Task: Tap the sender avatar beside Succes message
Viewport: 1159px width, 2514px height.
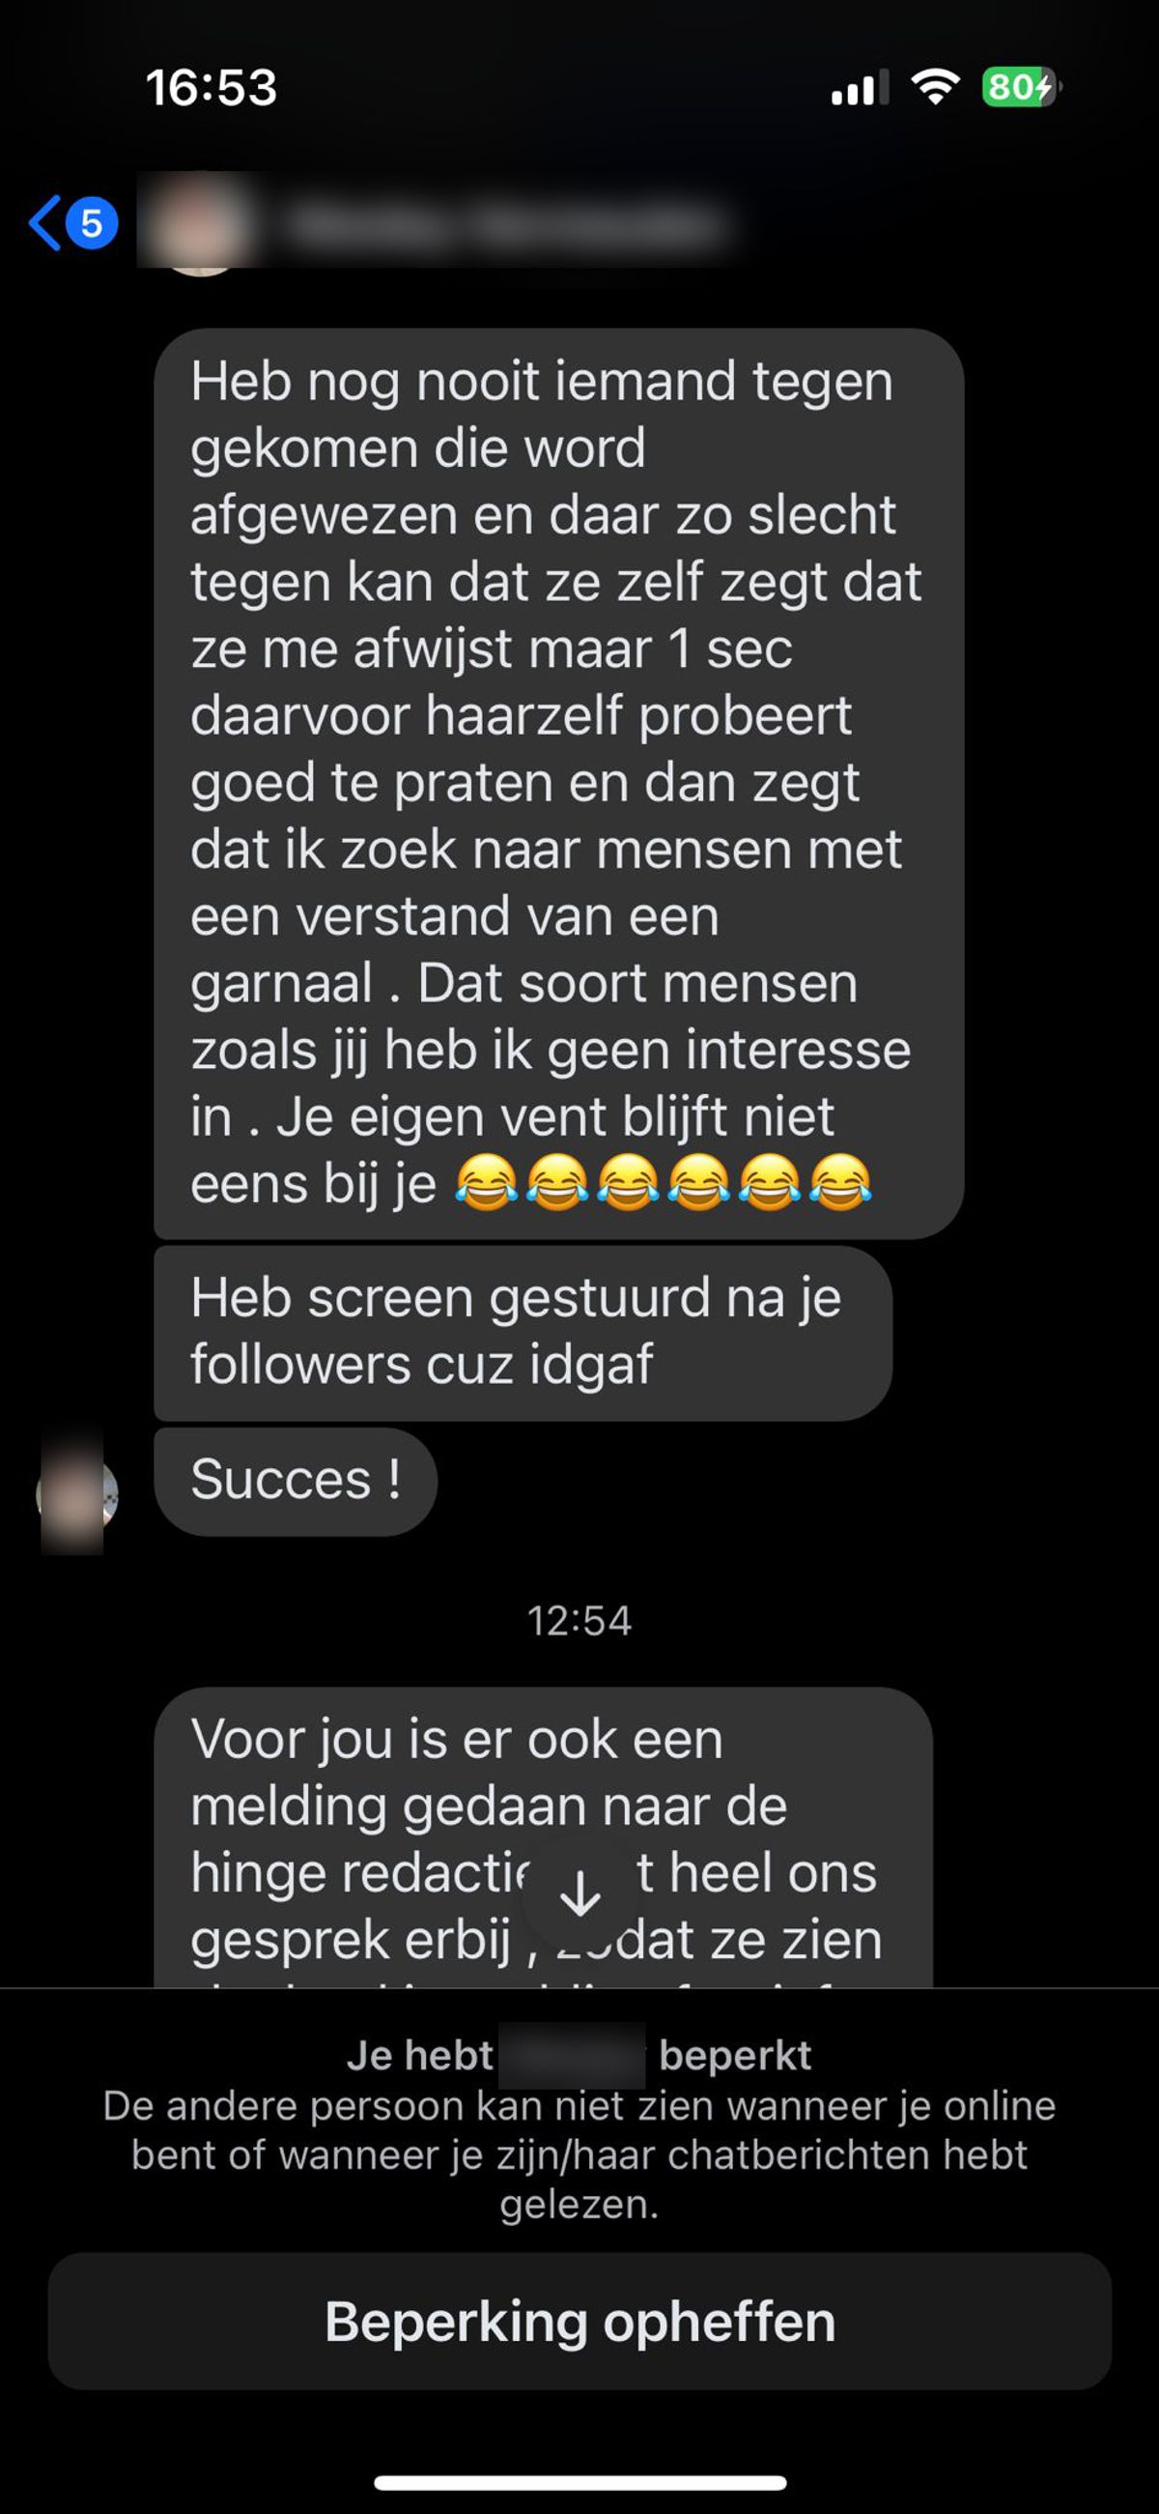Action: tap(76, 1493)
